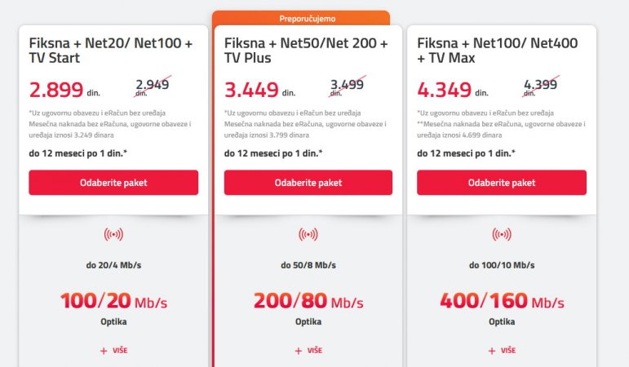Open the Fiksna + Net20/ Net100 + TV Start title
The width and height of the screenshot is (629, 367).
click(111, 50)
